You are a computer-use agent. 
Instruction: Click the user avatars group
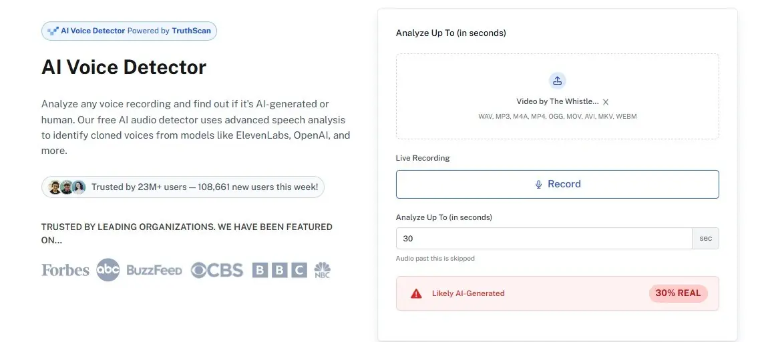(x=67, y=187)
